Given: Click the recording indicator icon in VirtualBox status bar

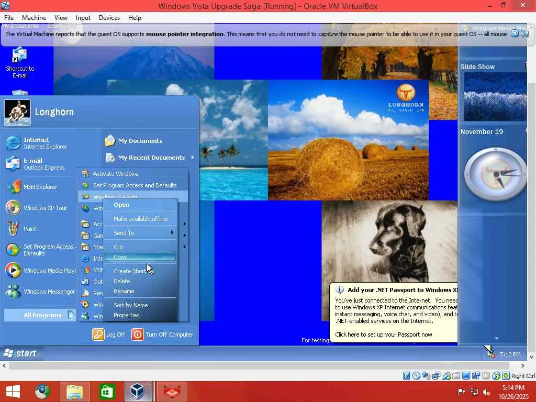Looking at the screenshot, I should (476, 376).
